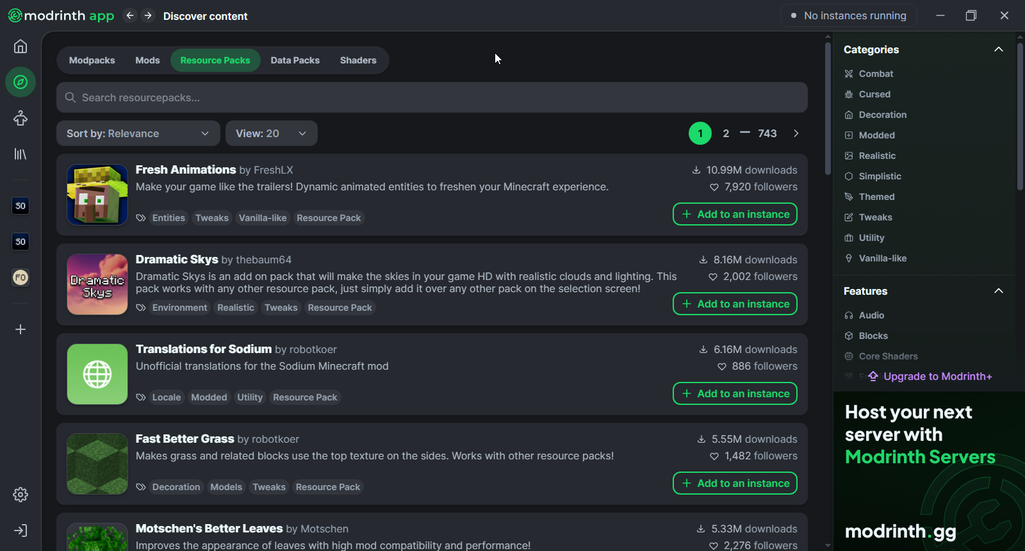The width and height of the screenshot is (1025, 551).
Task: Go to results page 2
Action: [726, 133]
